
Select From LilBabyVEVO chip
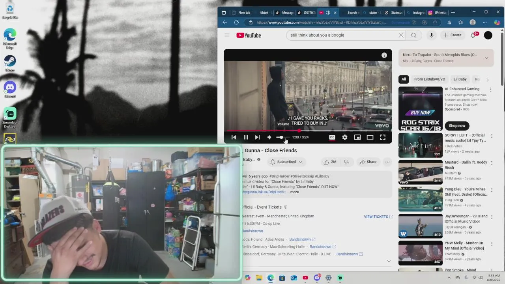click(430, 79)
